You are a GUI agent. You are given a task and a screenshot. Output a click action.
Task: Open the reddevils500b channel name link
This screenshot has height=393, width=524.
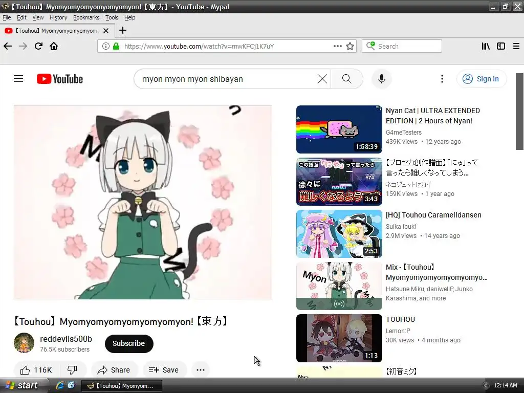(66, 339)
